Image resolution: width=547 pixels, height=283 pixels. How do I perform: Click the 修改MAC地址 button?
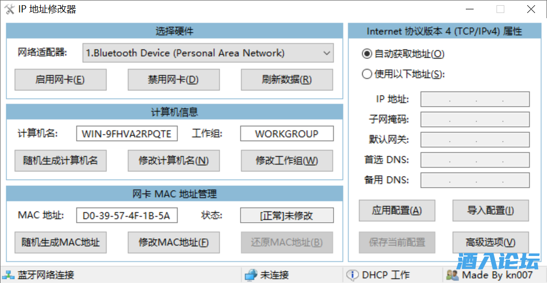tap(174, 242)
